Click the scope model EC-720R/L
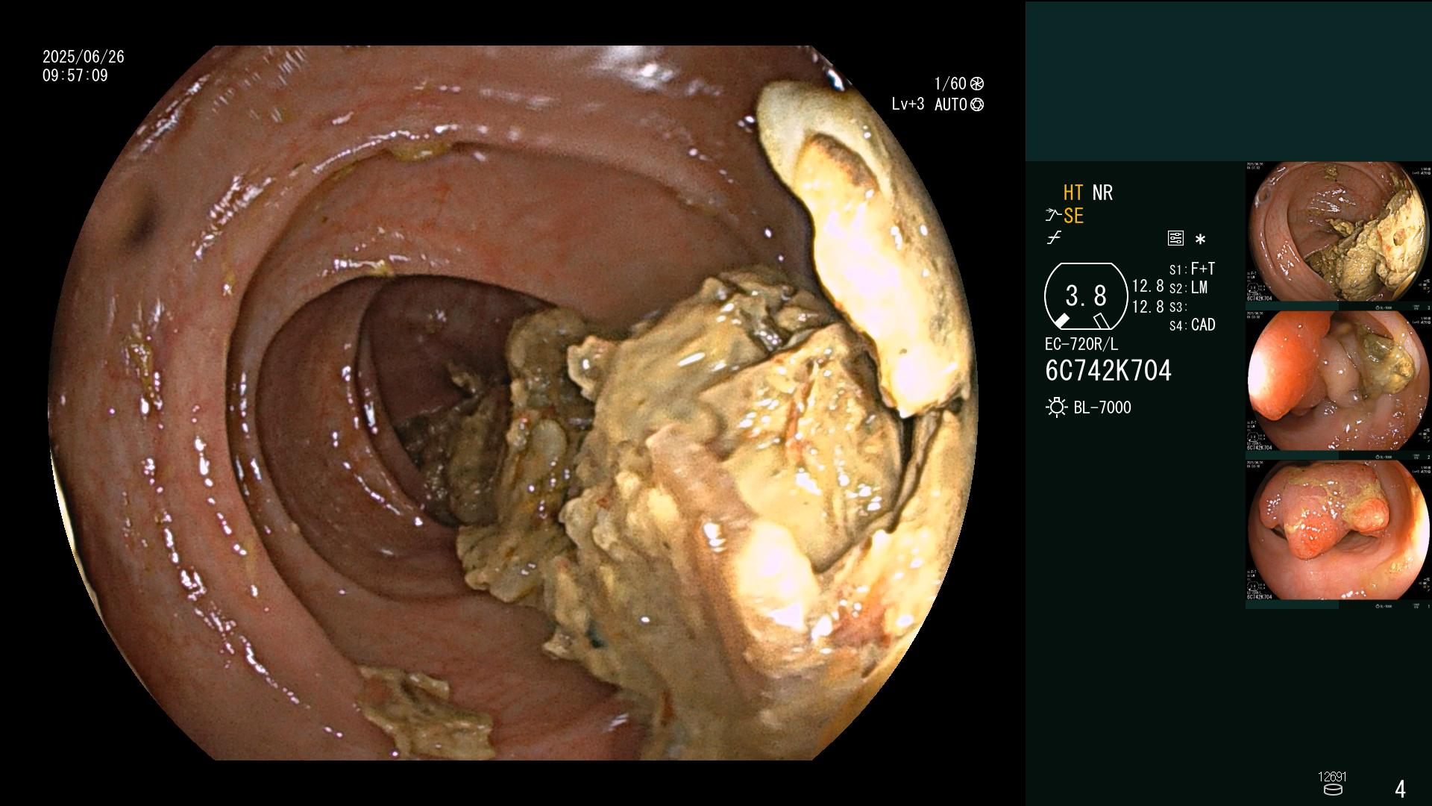 tap(1081, 345)
